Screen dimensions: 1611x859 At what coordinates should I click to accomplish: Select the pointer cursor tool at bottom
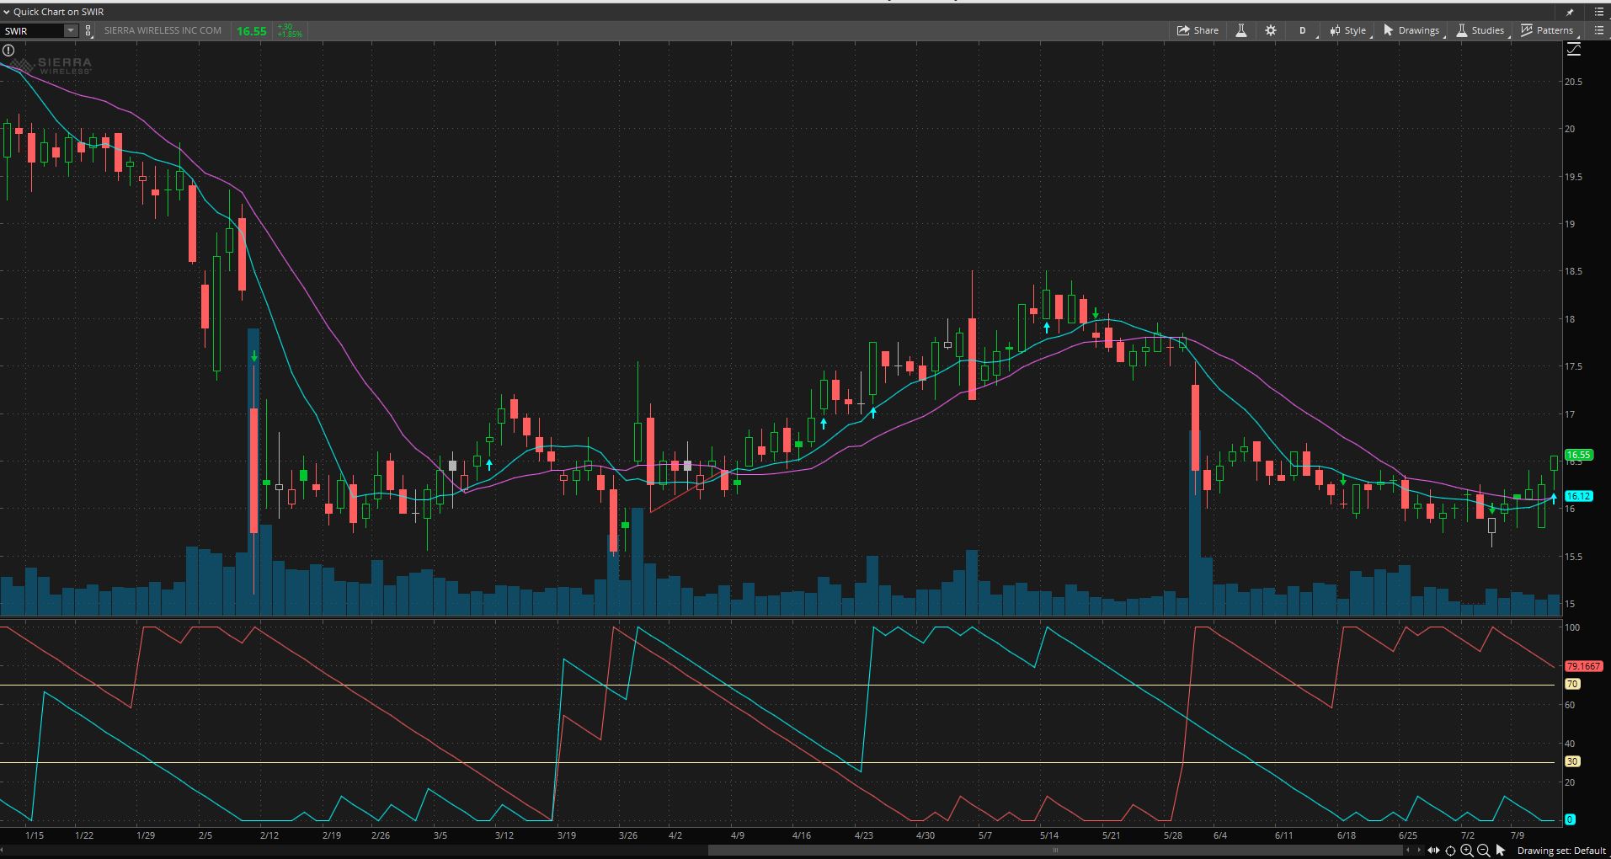click(1501, 851)
